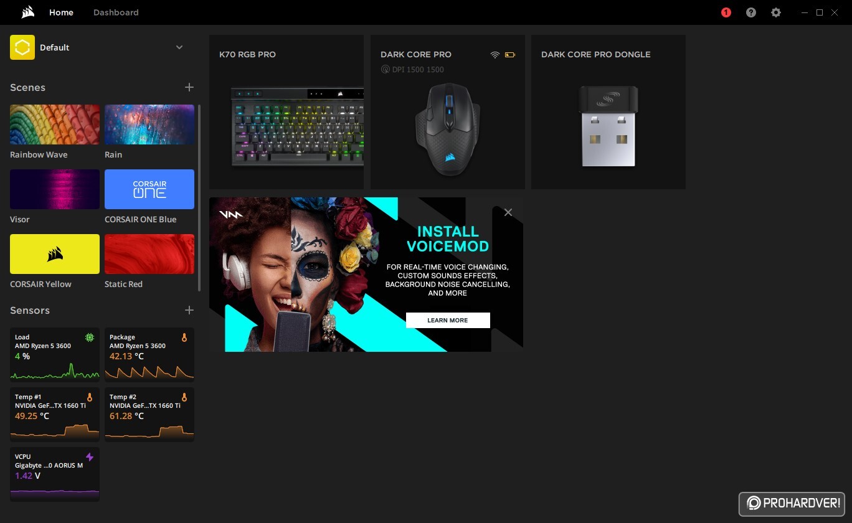Apply the Rainbow Wave scene

(55, 125)
